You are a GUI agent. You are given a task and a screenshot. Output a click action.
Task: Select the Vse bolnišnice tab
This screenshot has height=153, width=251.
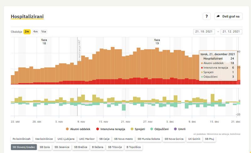[x=44, y=139]
